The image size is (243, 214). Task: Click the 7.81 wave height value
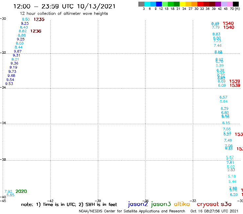click(x=230, y=163)
